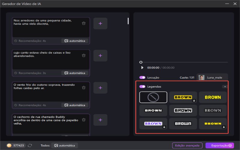Screen dimensions: 240x150
Task: Choose the yellow BROWN subtitle style without background
Action: [213, 97]
